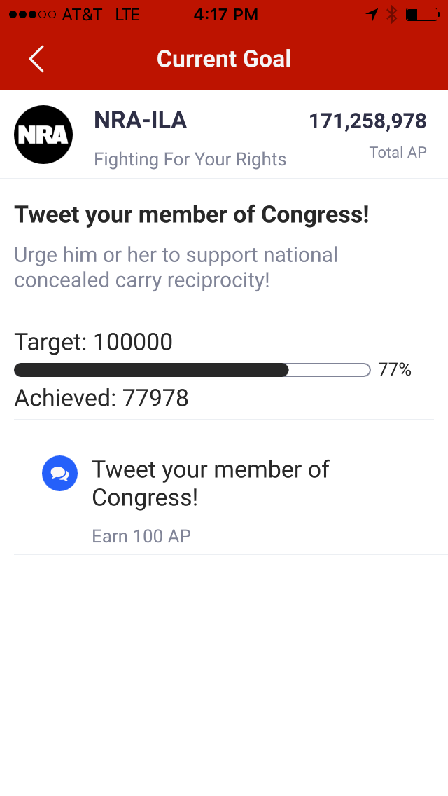Image resolution: width=448 pixels, height=796 pixels.
Task: Tap the Current Goal header title
Action: coord(224,59)
